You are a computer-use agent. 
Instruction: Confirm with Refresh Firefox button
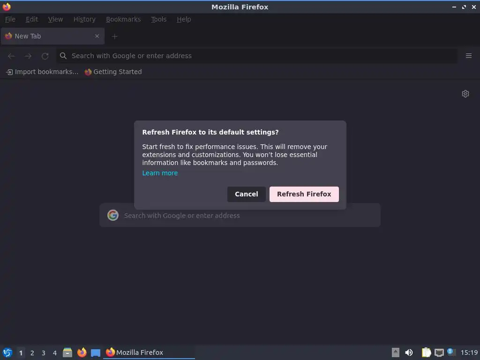click(x=304, y=194)
